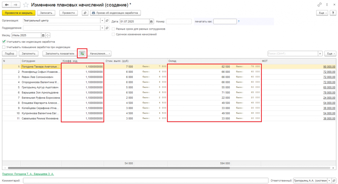This screenshot has height=184, width=338.
Task: Expand the Подразделение dropdown list
Action: [102, 28]
